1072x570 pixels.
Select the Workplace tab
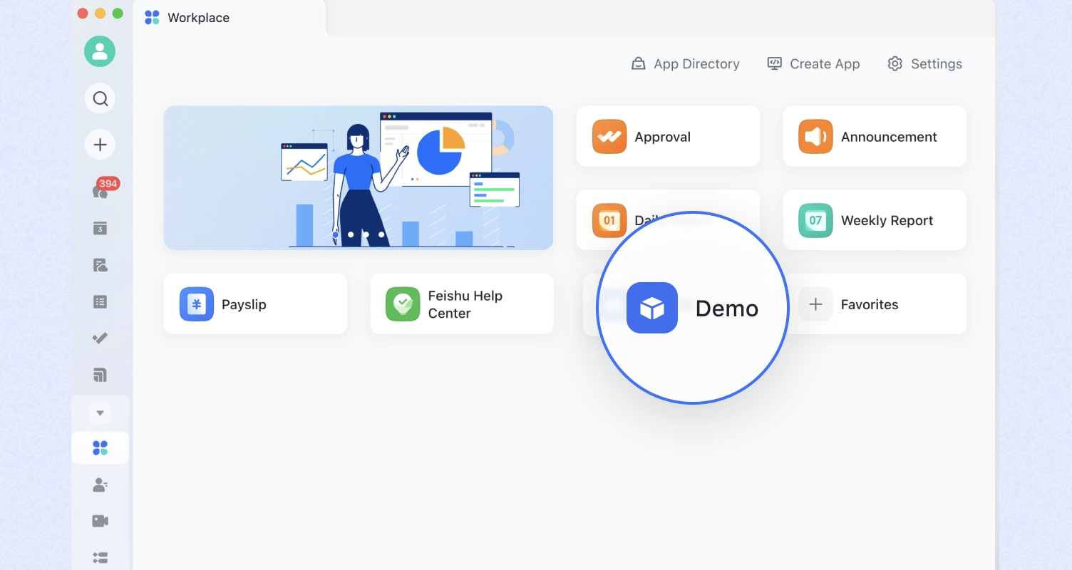(x=230, y=18)
